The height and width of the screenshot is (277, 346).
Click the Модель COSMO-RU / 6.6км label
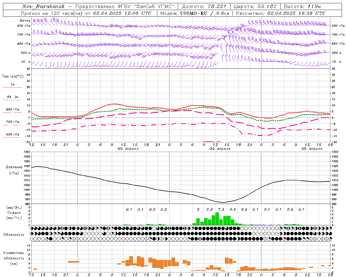point(195,13)
